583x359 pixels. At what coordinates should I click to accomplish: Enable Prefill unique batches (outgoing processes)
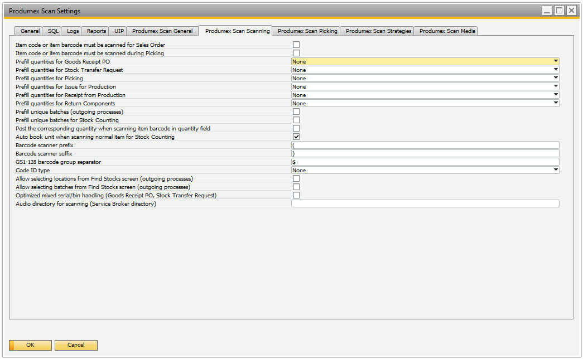296,111
